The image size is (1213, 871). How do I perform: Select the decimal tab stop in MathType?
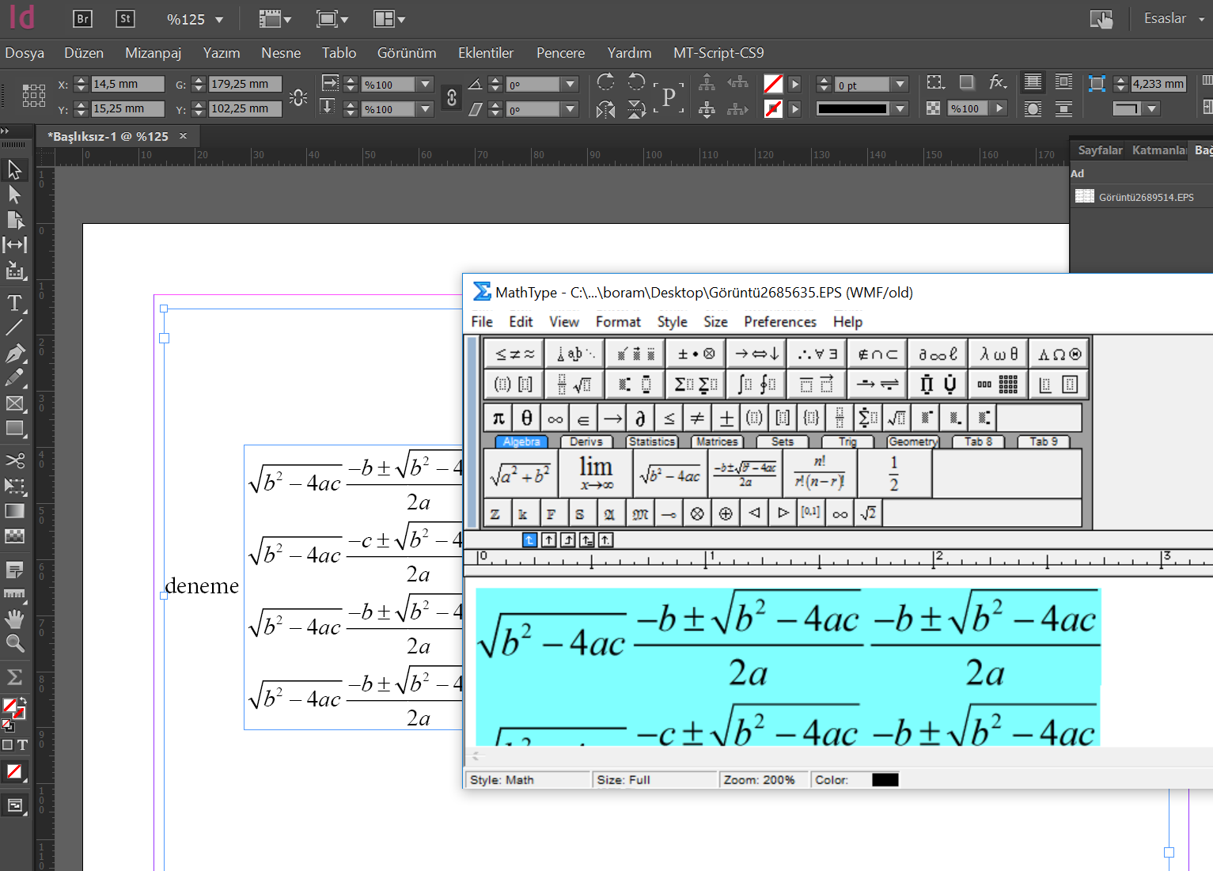click(605, 540)
